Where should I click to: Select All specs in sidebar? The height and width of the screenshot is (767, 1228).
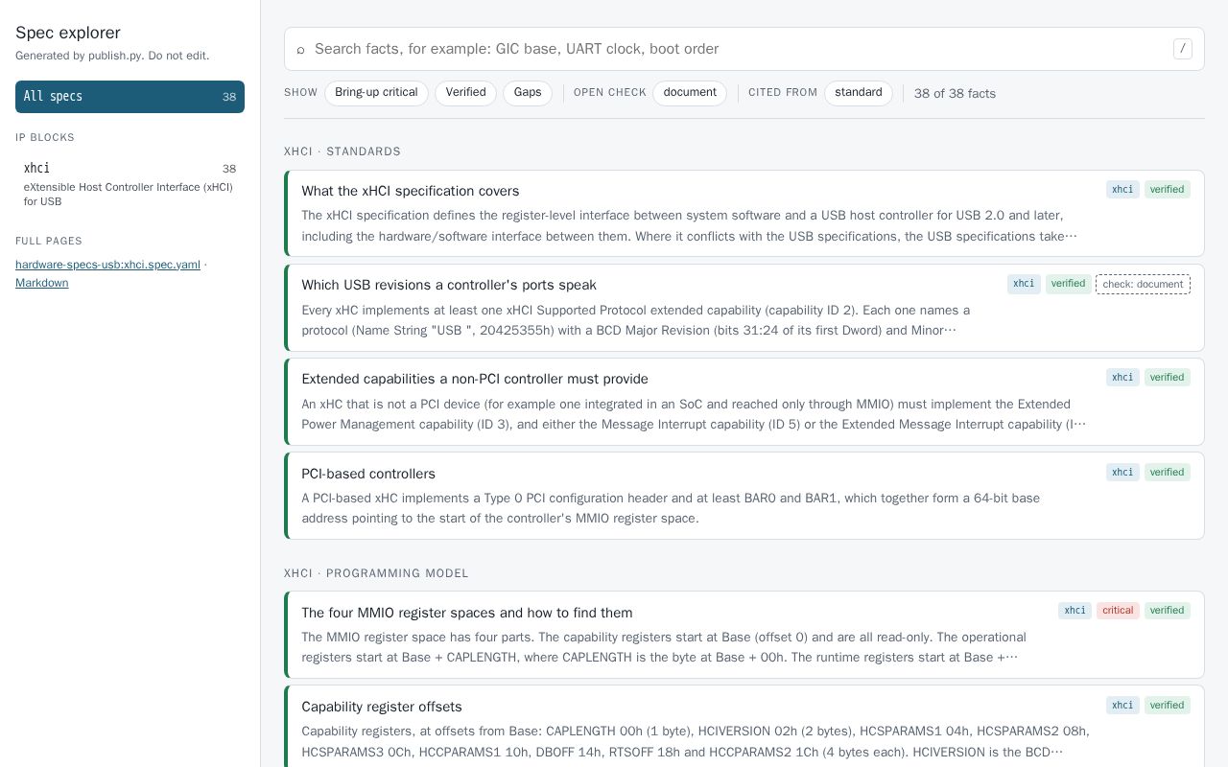coord(130,97)
